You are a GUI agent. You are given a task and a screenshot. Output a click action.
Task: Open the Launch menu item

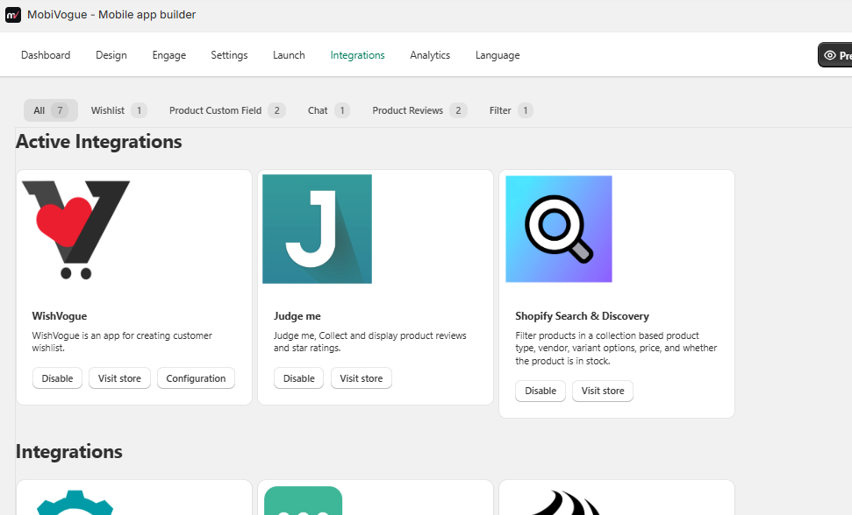pyautogui.click(x=289, y=55)
